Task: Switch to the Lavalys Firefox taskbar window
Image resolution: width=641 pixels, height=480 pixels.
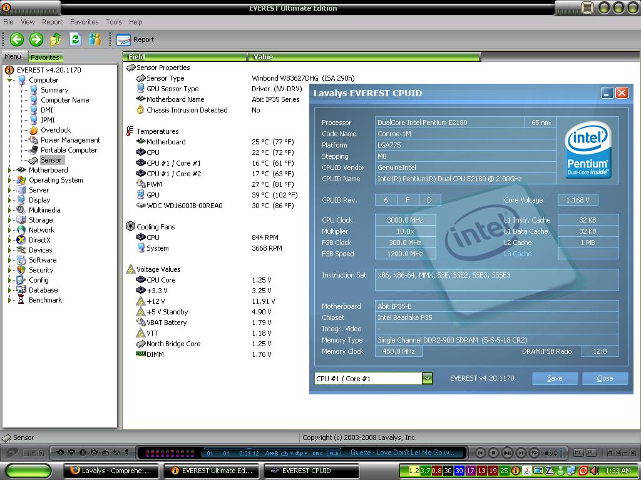Action: (x=113, y=471)
